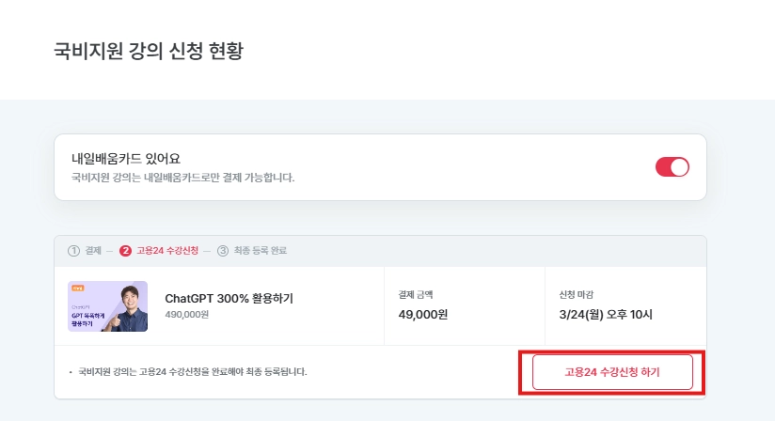Click the 내일배움카드 있어요 label text

(x=126, y=159)
